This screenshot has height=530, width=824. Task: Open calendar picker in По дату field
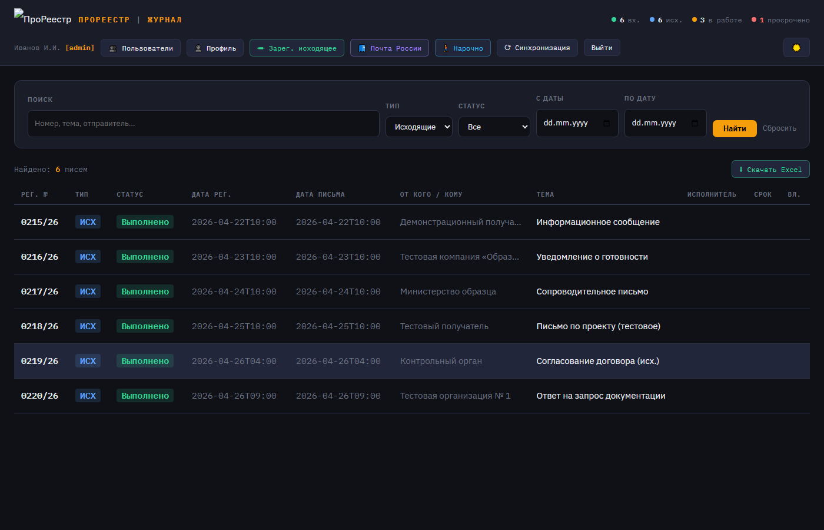[695, 123]
